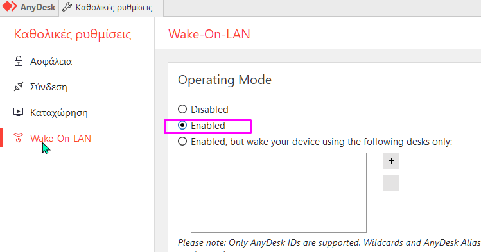Click the connection plug icon beside Σύνδεση
Image resolution: width=481 pixels, height=252 pixels.
pos(19,87)
